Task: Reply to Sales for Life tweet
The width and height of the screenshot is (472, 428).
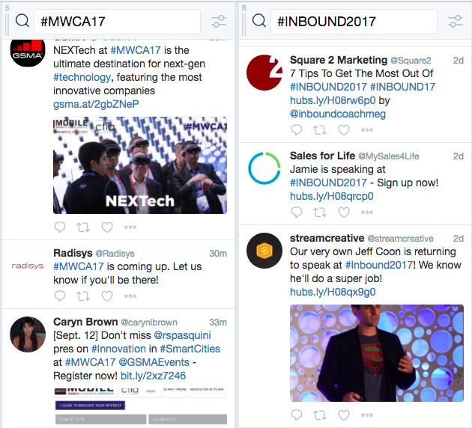Action: [297, 213]
